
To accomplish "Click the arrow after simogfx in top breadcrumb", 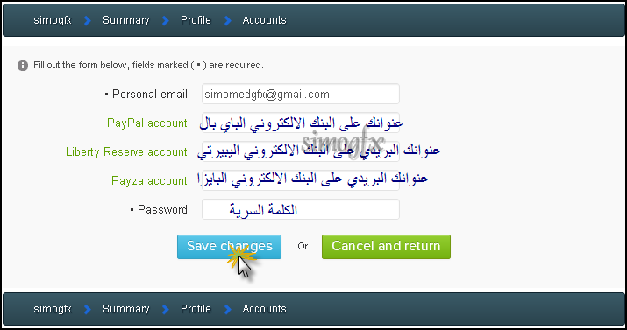I will click(x=88, y=20).
